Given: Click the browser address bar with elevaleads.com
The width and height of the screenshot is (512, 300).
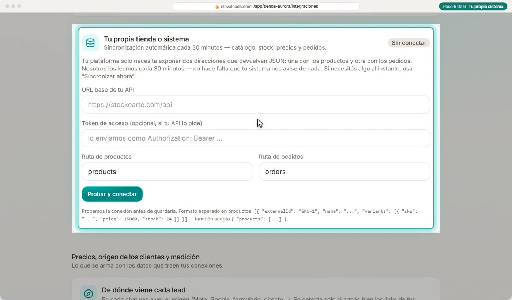Looking at the screenshot, I should pos(266,7).
